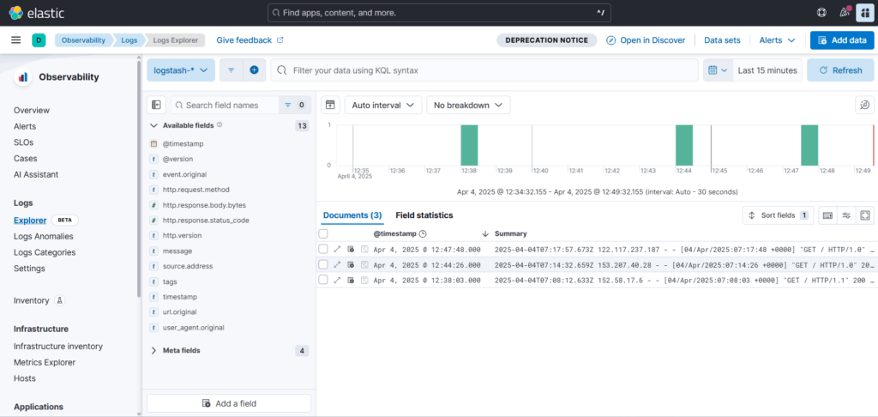This screenshot has width=878, height=417.
Task: Click the left sidebar vertical scrollbar
Action: (139, 179)
